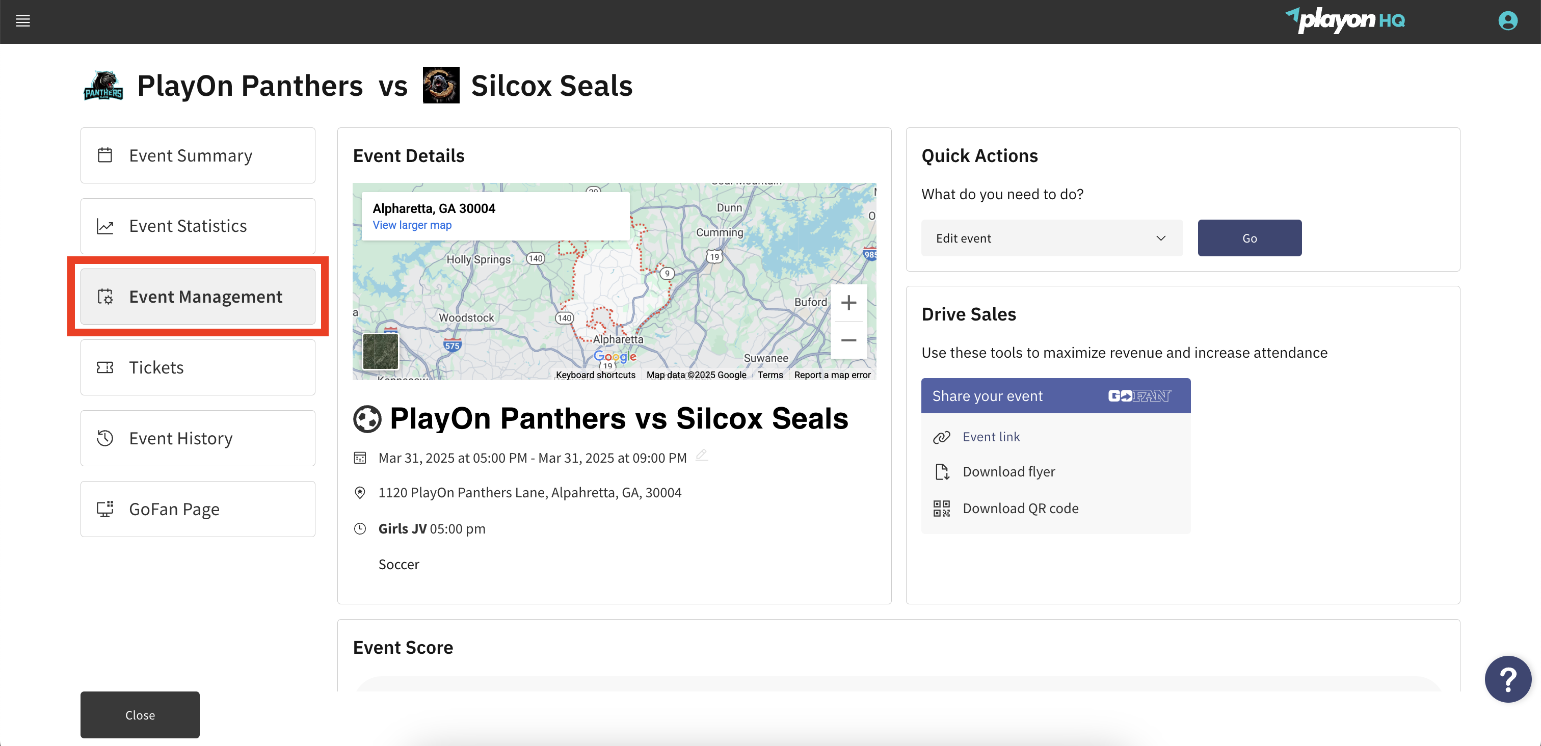Toggle satellite view on the map
Image resolution: width=1541 pixels, height=746 pixels.
381,351
